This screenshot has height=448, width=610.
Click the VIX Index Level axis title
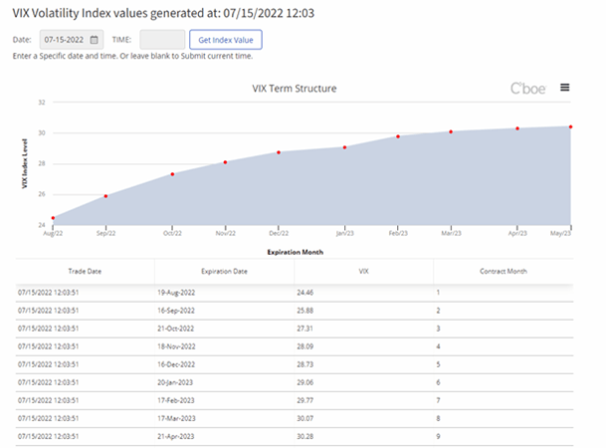pos(25,163)
